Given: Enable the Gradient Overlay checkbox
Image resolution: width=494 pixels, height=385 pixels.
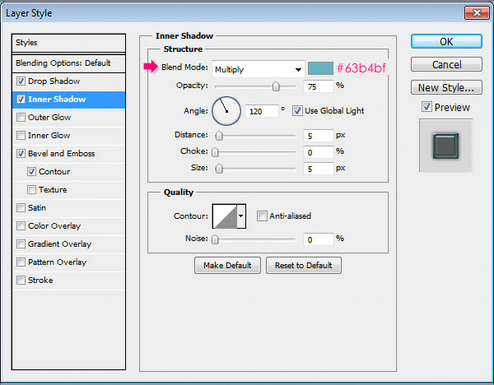Looking at the screenshot, I should tap(21, 244).
